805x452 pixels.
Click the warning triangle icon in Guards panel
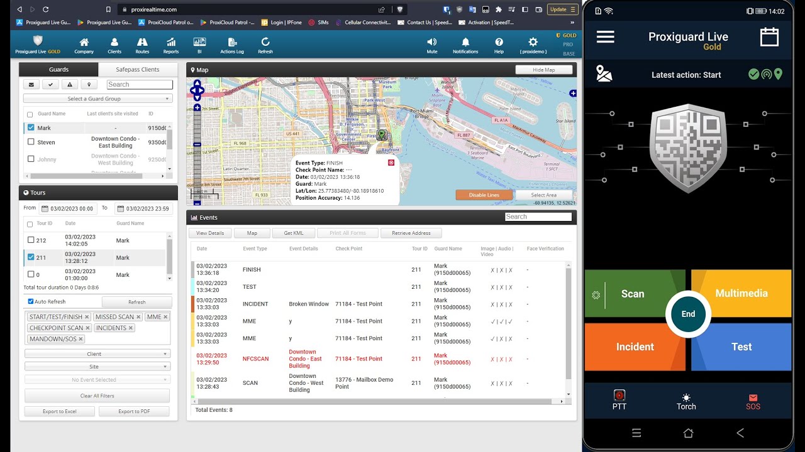tap(70, 85)
